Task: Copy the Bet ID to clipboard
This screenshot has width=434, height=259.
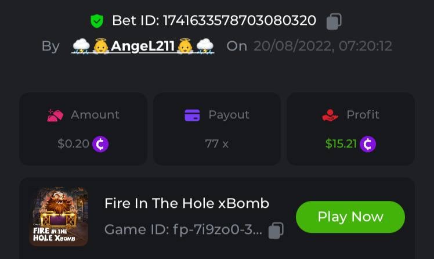Action: tap(334, 21)
